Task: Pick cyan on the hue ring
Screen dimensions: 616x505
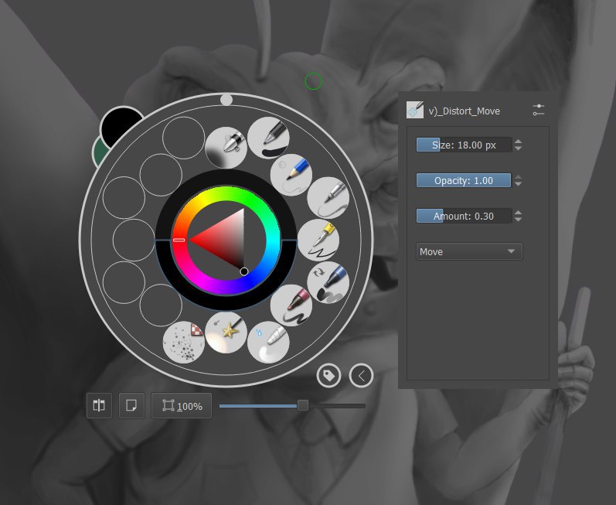Action: (x=273, y=240)
